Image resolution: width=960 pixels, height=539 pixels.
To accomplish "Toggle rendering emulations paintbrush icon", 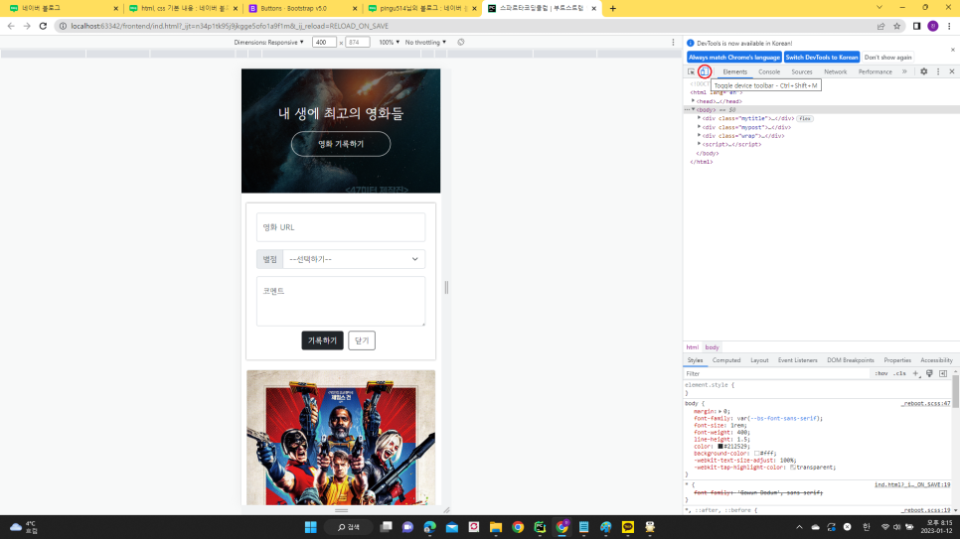I will tap(929, 373).
